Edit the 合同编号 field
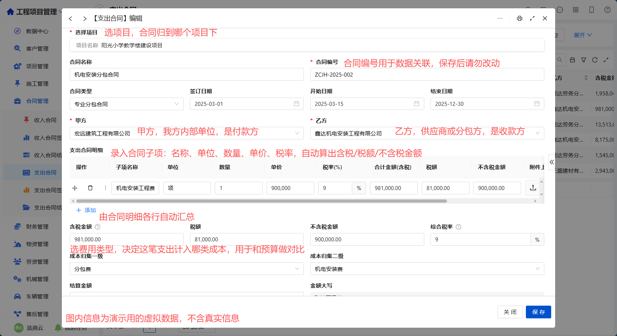The image size is (617, 336). pos(427,74)
